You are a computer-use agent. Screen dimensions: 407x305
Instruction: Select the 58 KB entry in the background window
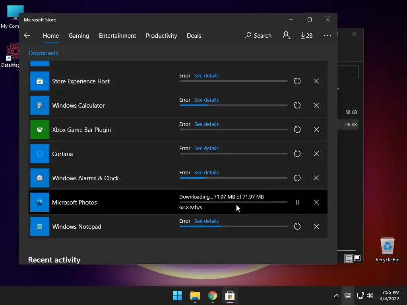351,112
